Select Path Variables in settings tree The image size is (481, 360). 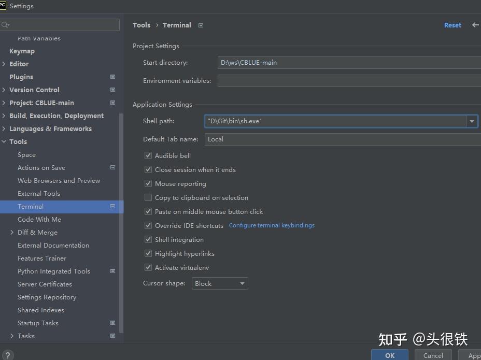pyautogui.click(x=39, y=38)
